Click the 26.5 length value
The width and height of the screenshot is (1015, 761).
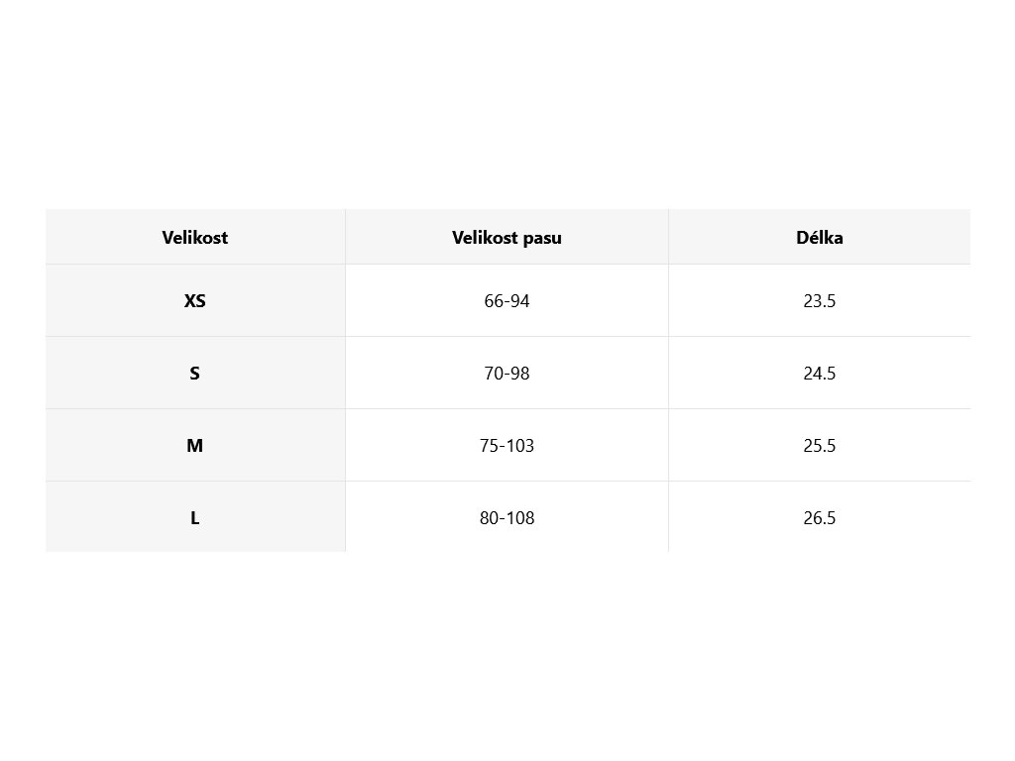pos(820,518)
